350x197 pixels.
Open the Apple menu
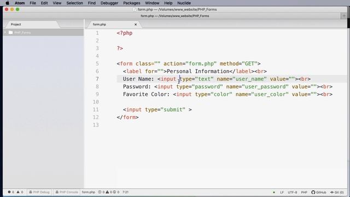[7, 3]
